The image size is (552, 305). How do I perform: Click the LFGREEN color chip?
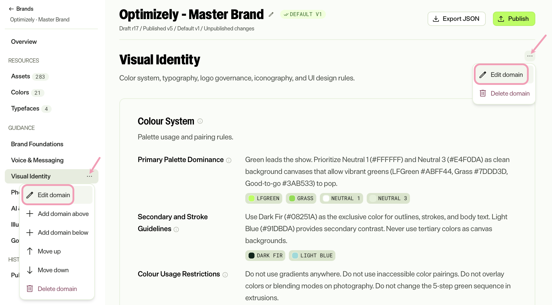(x=264, y=198)
